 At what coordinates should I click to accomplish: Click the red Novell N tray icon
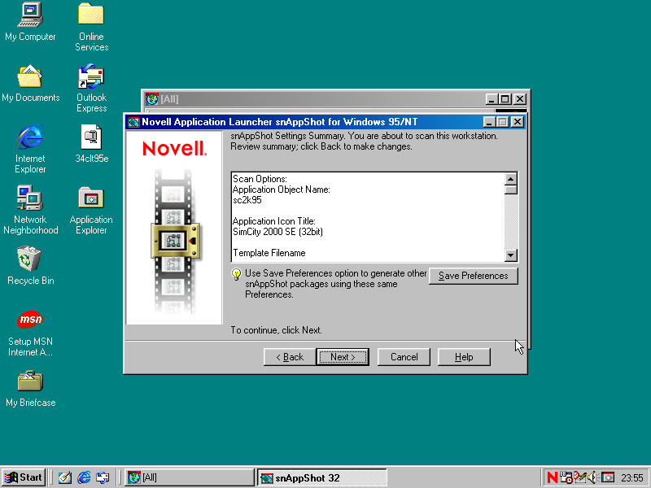click(553, 477)
